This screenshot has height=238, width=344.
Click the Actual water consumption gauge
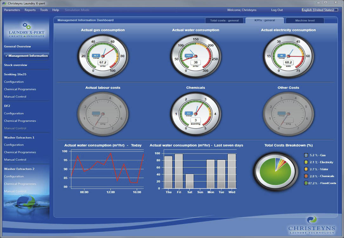tap(196, 56)
